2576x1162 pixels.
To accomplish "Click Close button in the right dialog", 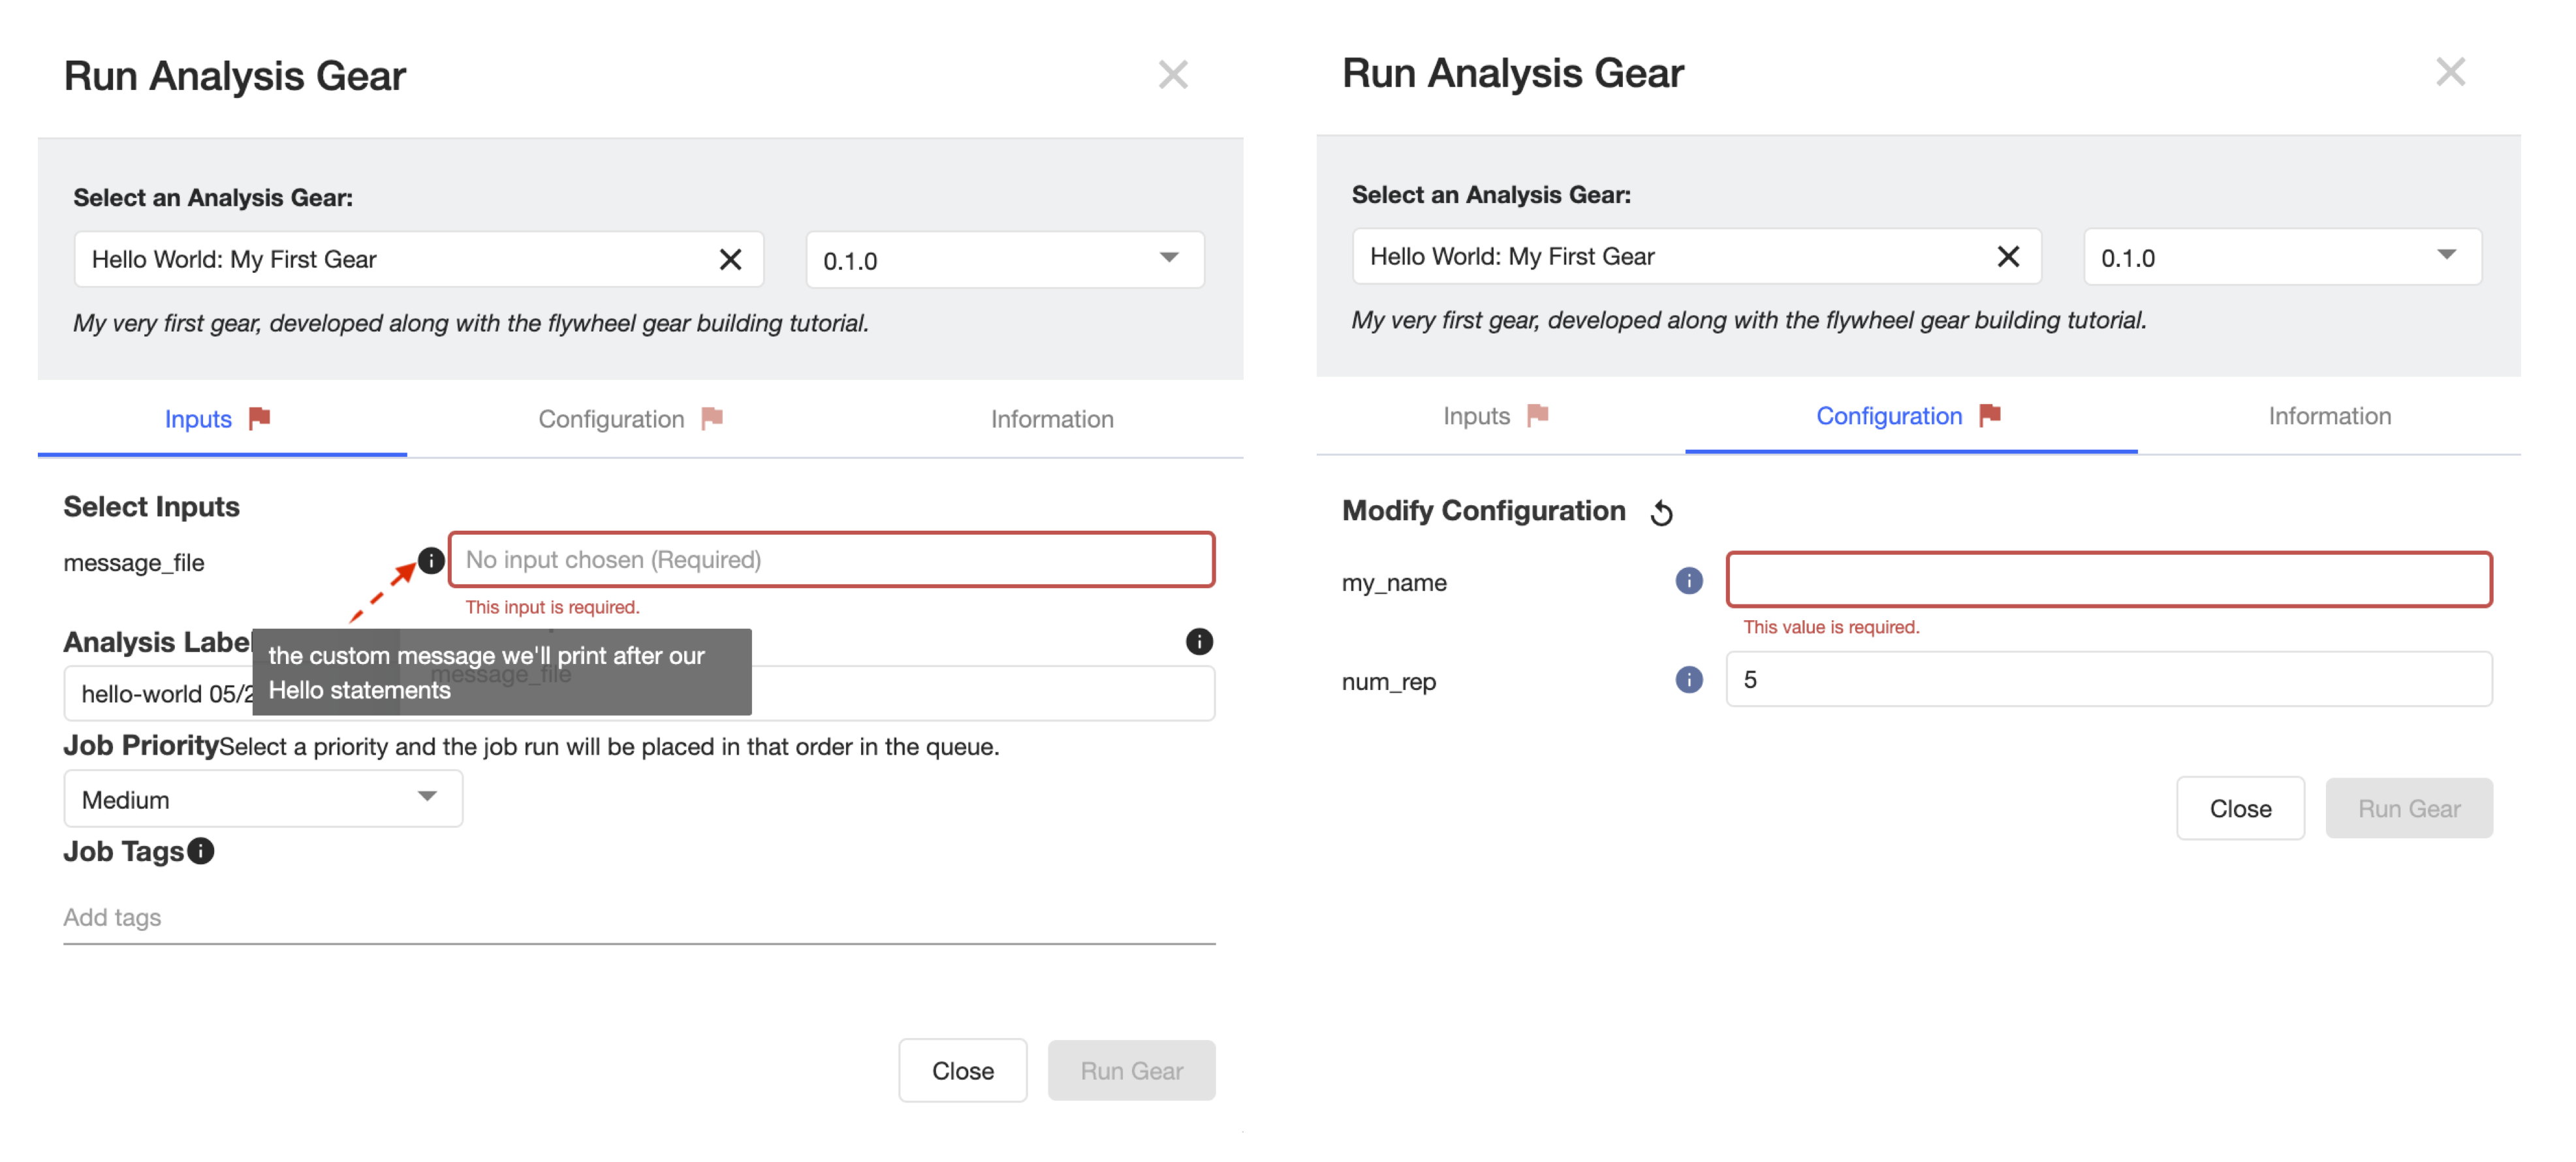I will click(2240, 808).
